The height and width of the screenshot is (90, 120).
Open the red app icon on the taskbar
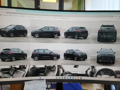[x=81, y=78]
